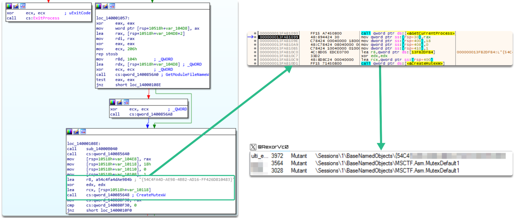The image size is (516, 218).
Task: Click the call to GetCurrentProcess instruction
Action: pos(408,33)
